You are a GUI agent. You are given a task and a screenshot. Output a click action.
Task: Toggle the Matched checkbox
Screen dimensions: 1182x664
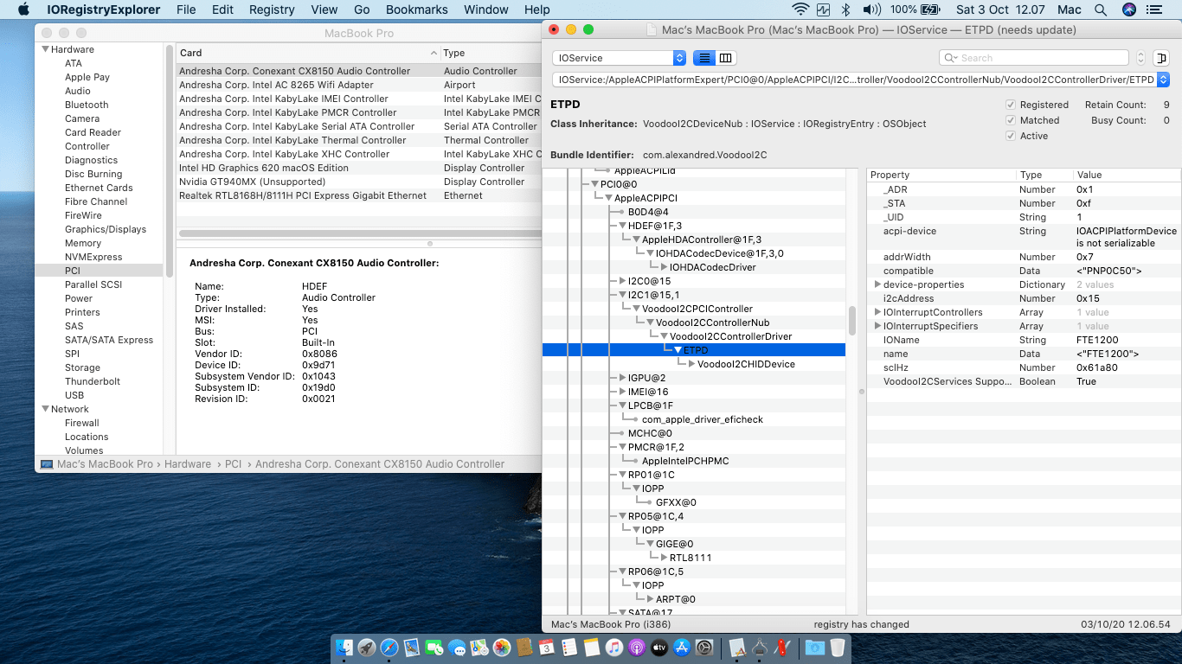point(1010,120)
